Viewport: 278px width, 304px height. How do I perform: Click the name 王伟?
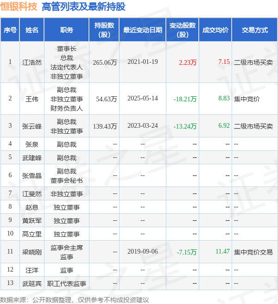[32, 99]
